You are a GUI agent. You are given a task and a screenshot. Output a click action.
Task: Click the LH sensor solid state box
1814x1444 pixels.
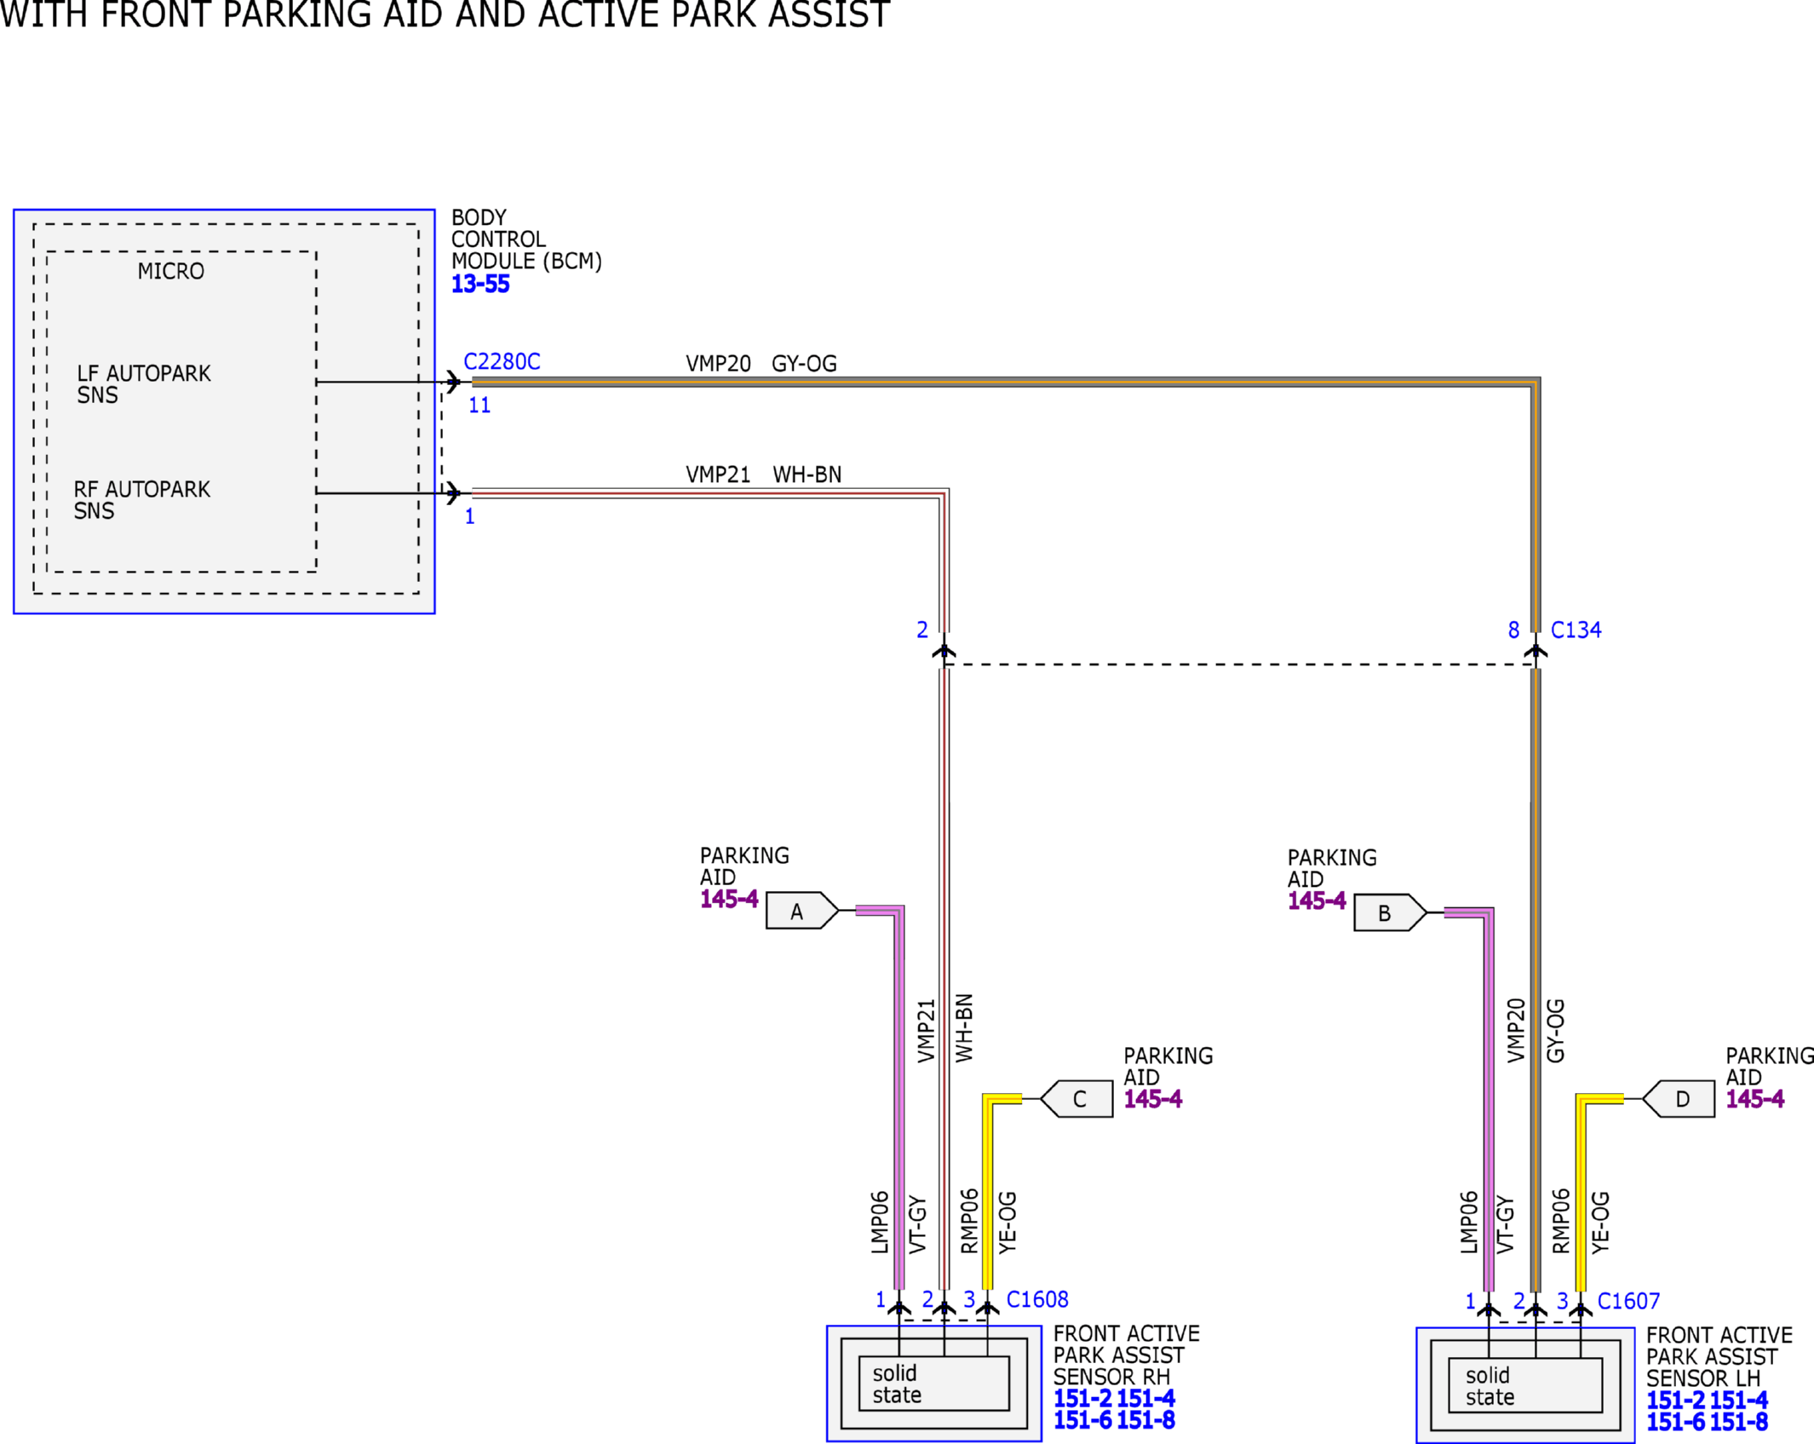pos(1525,1385)
